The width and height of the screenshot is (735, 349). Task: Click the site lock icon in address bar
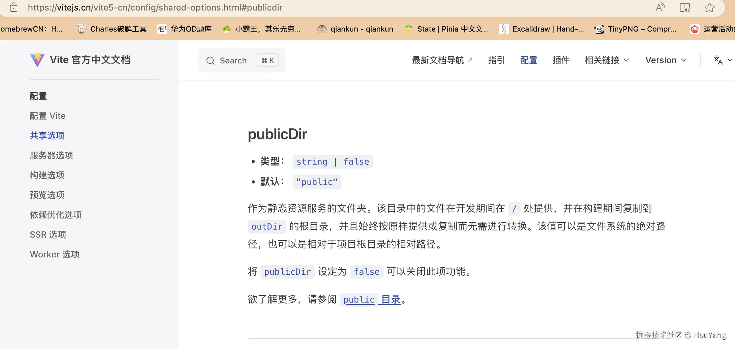click(x=14, y=7)
